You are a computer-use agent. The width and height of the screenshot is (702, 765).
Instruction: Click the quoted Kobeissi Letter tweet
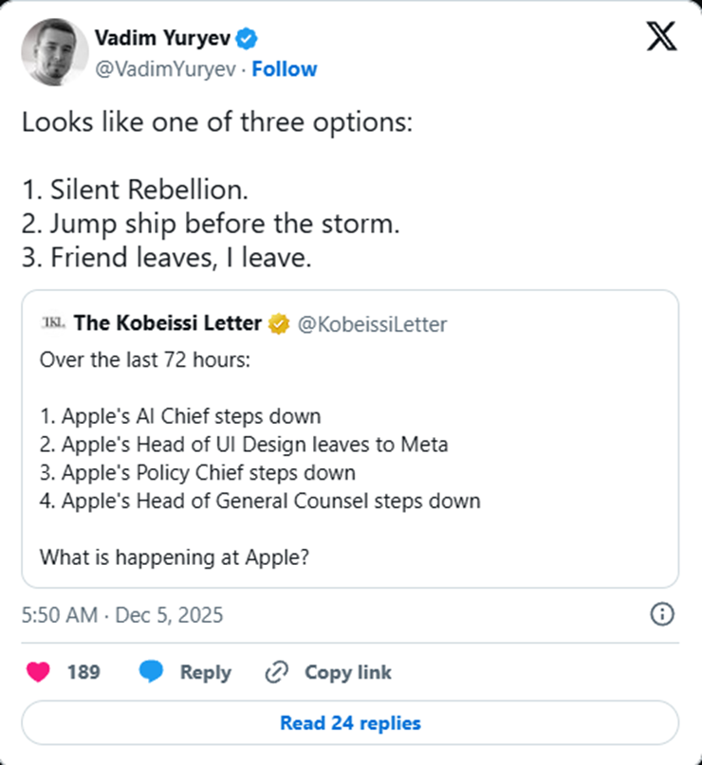(351, 446)
